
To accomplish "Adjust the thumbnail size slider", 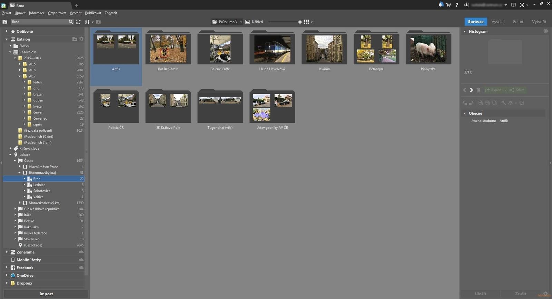I will pyautogui.click(x=300, y=22).
